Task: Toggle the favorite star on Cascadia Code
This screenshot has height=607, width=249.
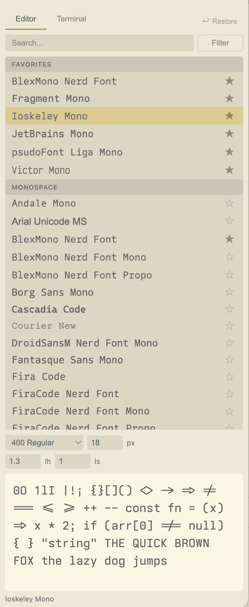Action: [x=229, y=308]
